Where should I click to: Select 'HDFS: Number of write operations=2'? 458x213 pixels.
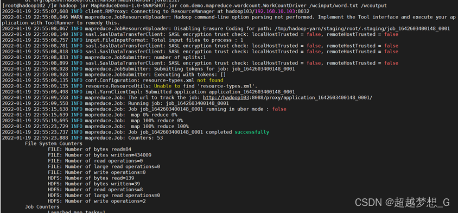(x=97, y=201)
